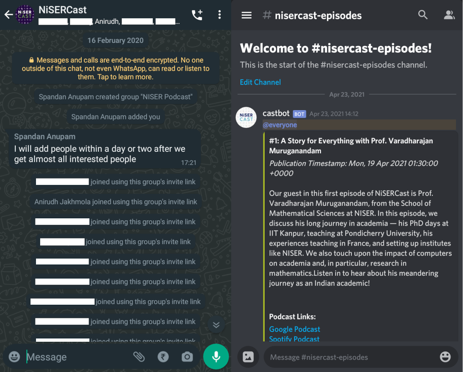Open the Spotify Podcast link

[x=294, y=339]
